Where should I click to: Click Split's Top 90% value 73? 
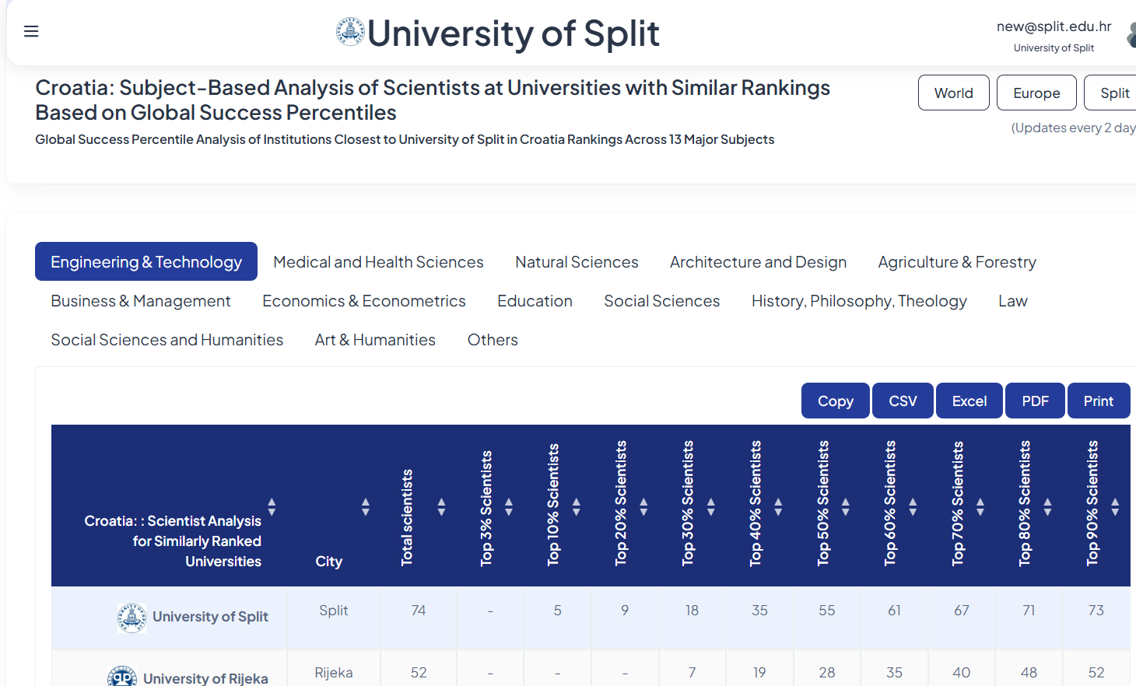[x=1096, y=611]
